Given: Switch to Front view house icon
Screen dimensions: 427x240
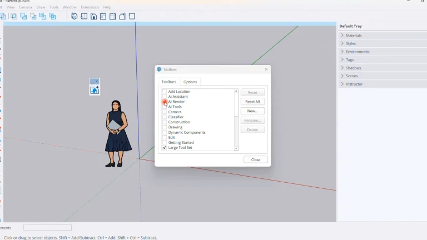Looking at the screenshot, I should (93, 16).
